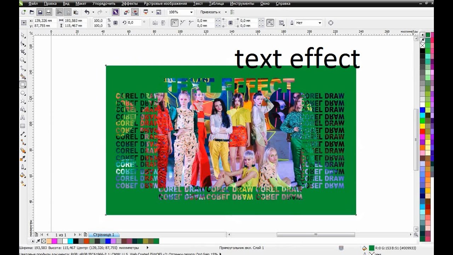453x255 pixels.
Task: Click the Export icon
Action: (x=135, y=12)
